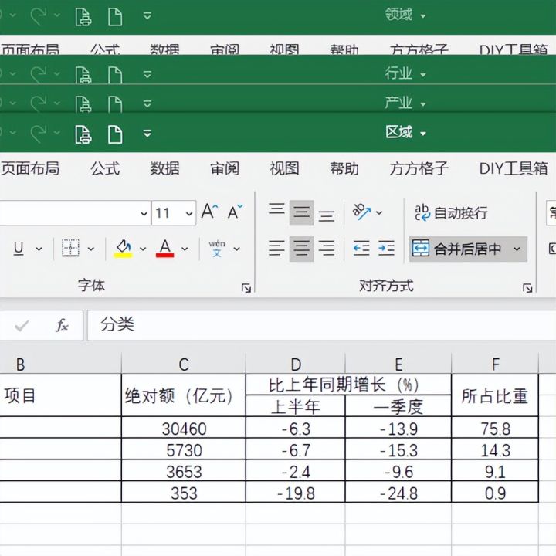The height and width of the screenshot is (556, 556).
Task: Toggle underline formatting
Action: point(19,248)
